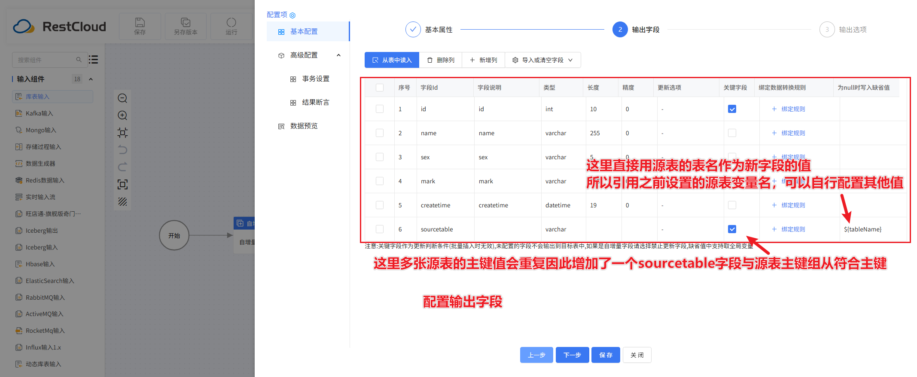
Task: Uncheck the key field checkbox for id
Action: [732, 109]
